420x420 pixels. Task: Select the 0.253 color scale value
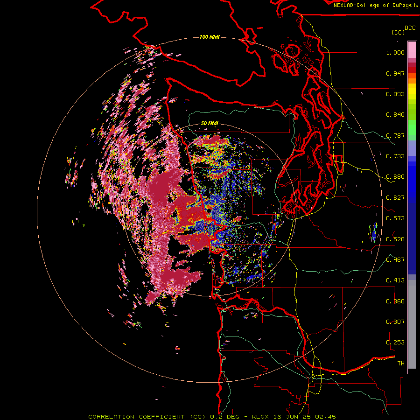(x=395, y=343)
